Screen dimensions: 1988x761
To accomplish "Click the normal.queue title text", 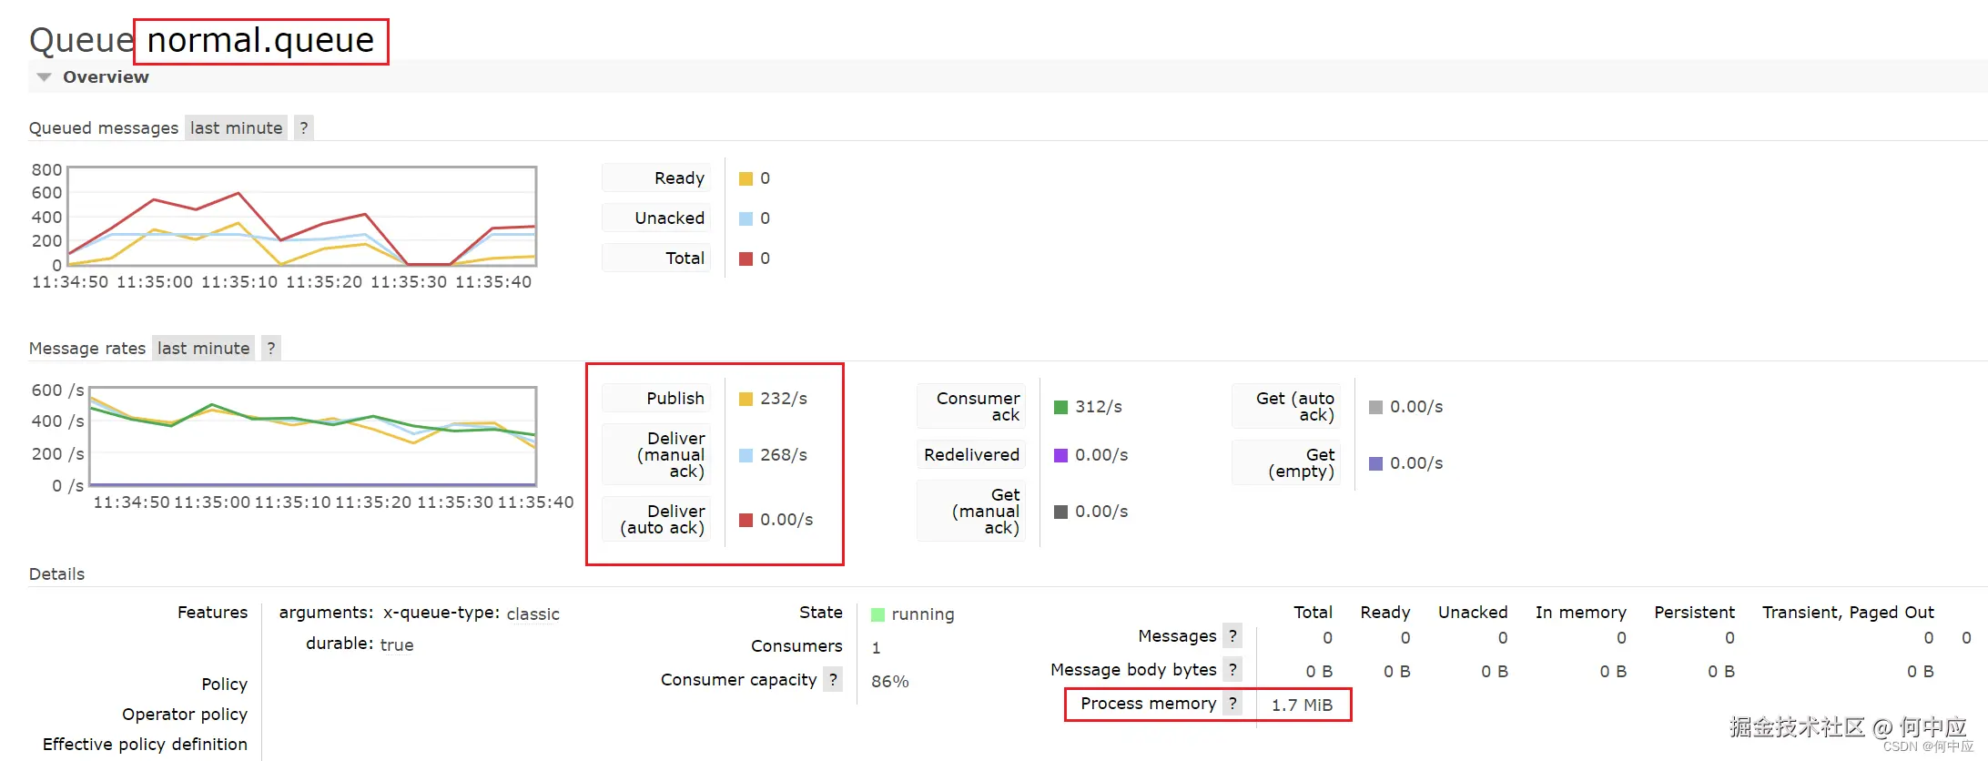I will click(260, 41).
